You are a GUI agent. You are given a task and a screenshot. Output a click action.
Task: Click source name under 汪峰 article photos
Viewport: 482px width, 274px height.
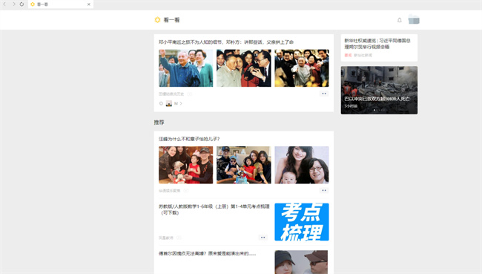point(169,191)
